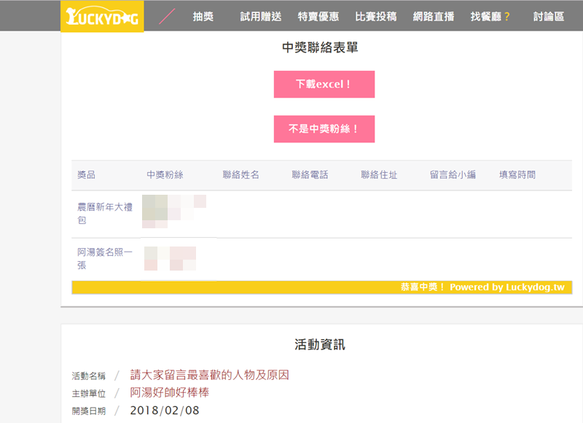
Task: Click the 中獎聯絡表單 heading
Action: click(x=320, y=47)
